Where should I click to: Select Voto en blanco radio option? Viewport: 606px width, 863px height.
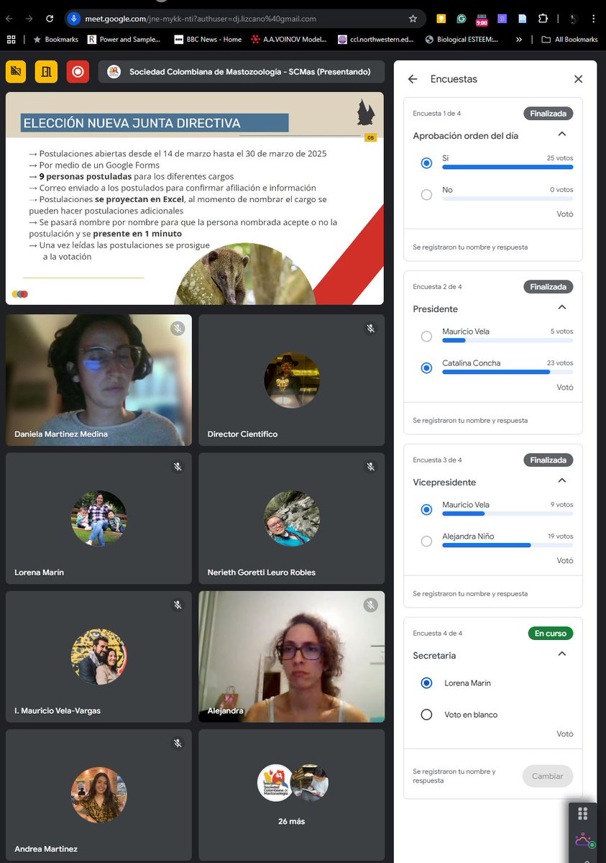click(426, 715)
